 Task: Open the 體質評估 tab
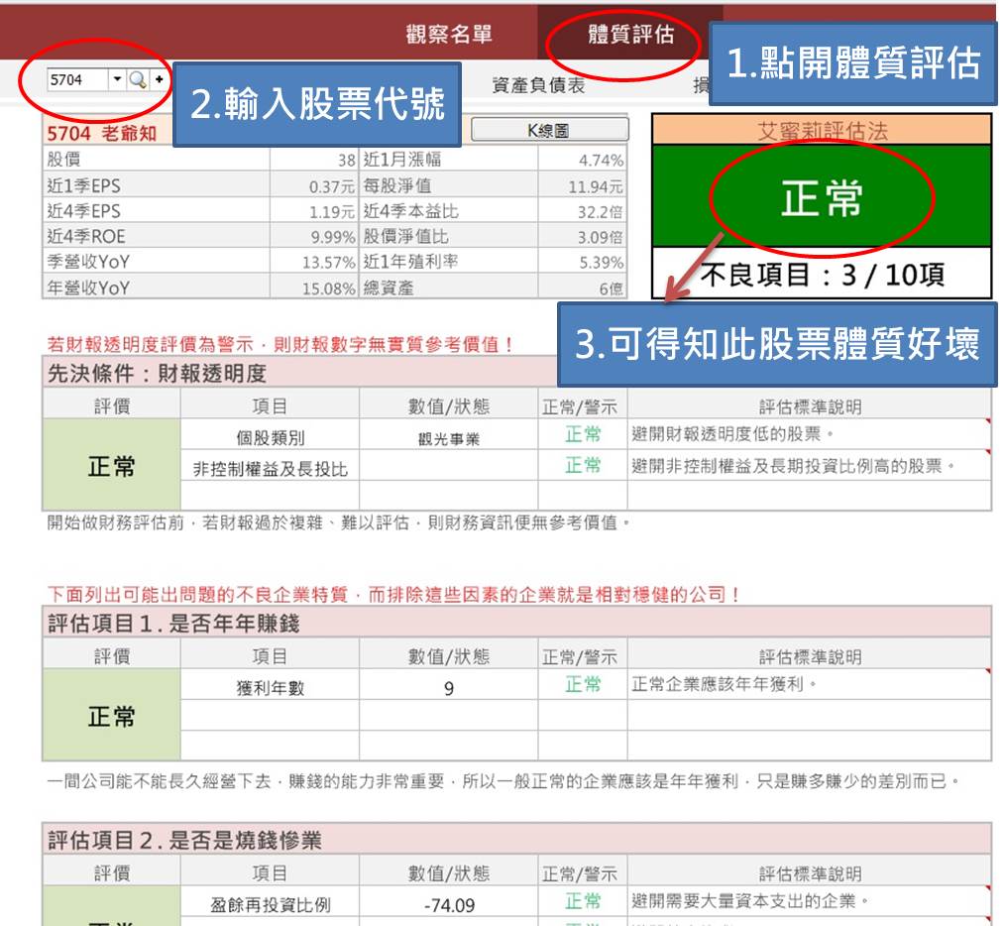(x=630, y=35)
